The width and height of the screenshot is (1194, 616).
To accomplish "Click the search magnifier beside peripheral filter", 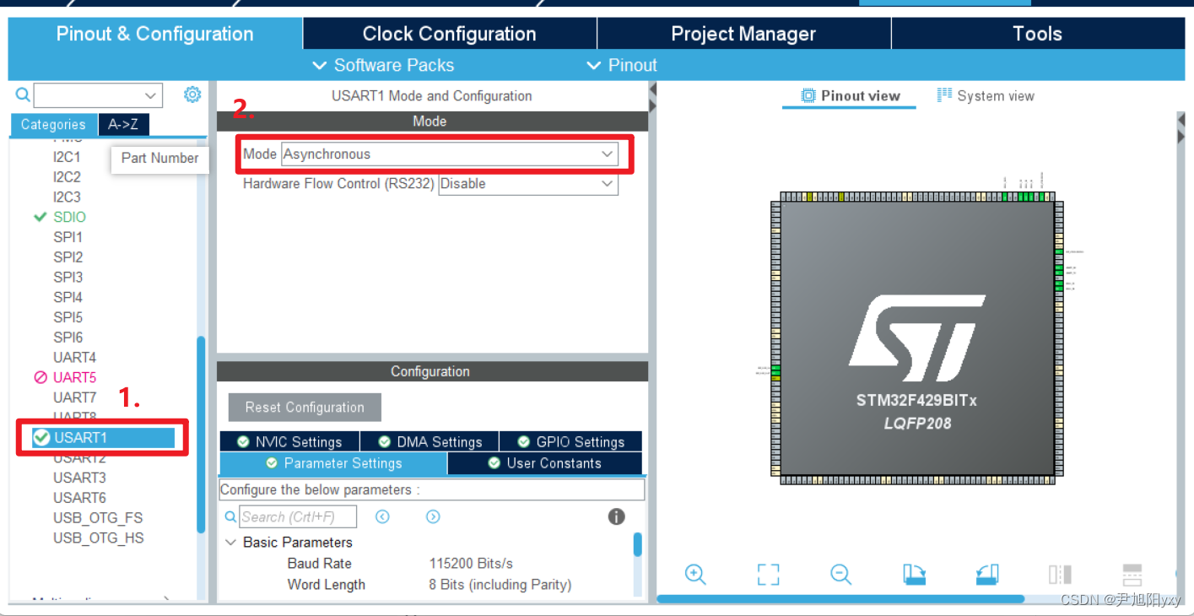I will [x=23, y=95].
